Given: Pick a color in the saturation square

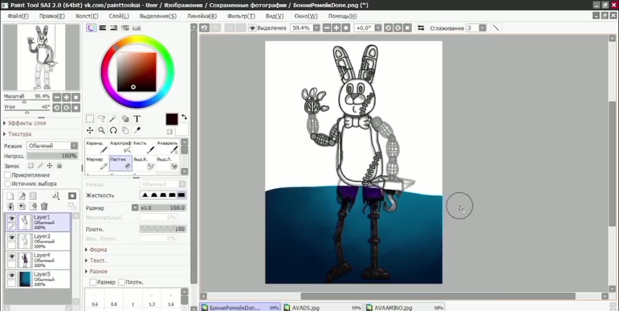Looking at the screenshot, I should pyautogui.click(x=137, y=72).
